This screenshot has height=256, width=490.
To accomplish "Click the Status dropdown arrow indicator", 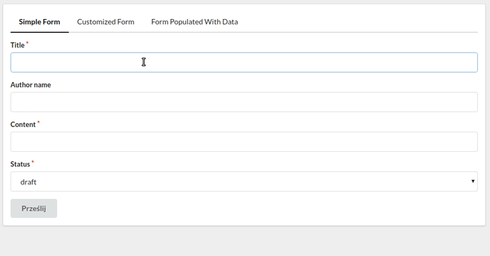I will click(473, 181).
